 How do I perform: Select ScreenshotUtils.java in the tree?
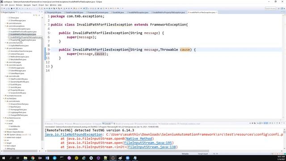(18, 93)
